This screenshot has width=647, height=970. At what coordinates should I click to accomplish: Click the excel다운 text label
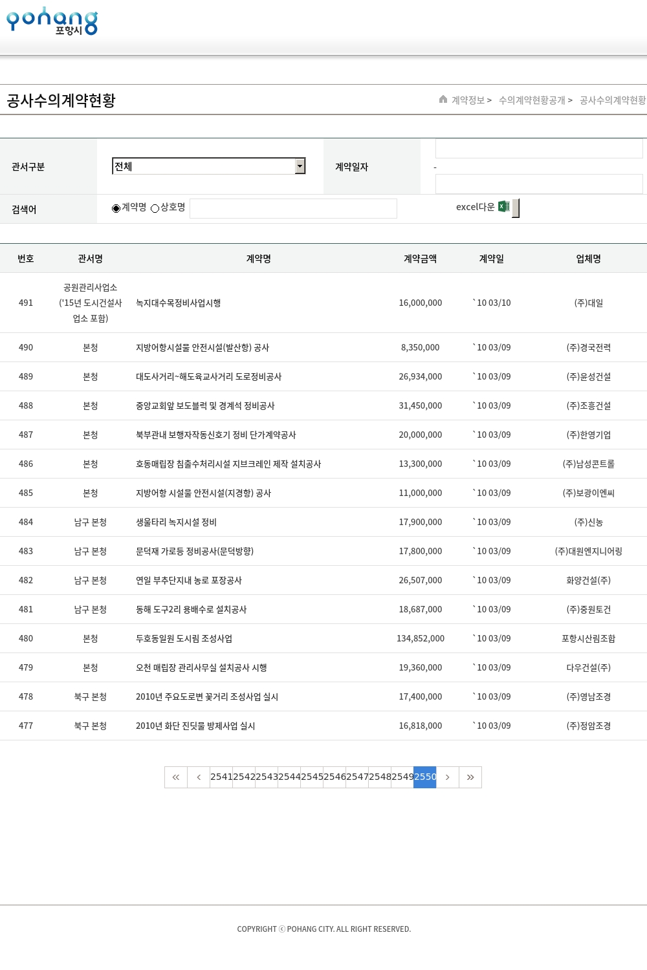[x=475, y=207]
